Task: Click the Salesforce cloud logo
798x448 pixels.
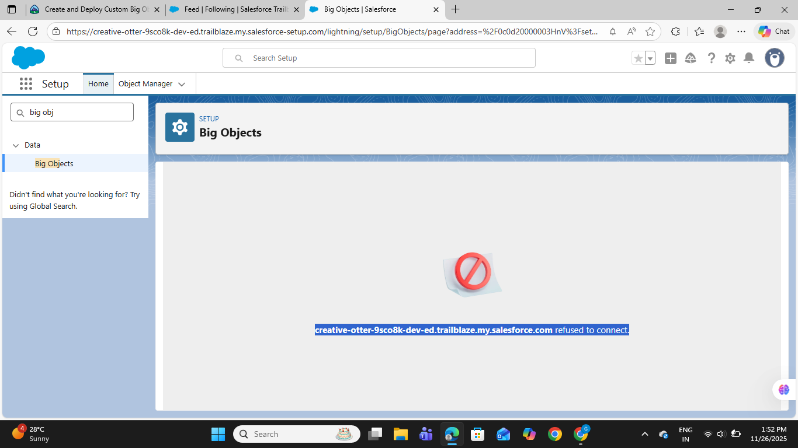Action: [28, 58]
